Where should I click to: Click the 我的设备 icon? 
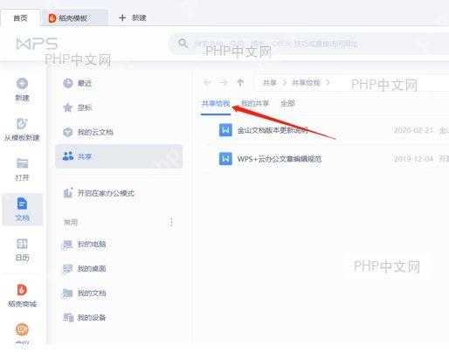tap(68, 317)
